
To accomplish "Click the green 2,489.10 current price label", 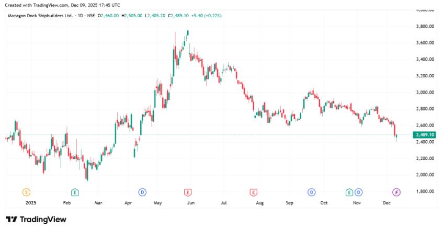I will [x=424, y=135].
